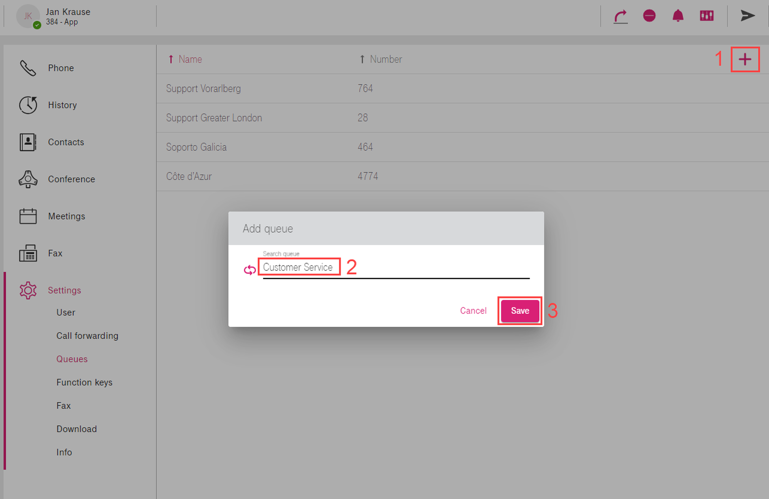Open Call forwarding settings

click(87, 336)
